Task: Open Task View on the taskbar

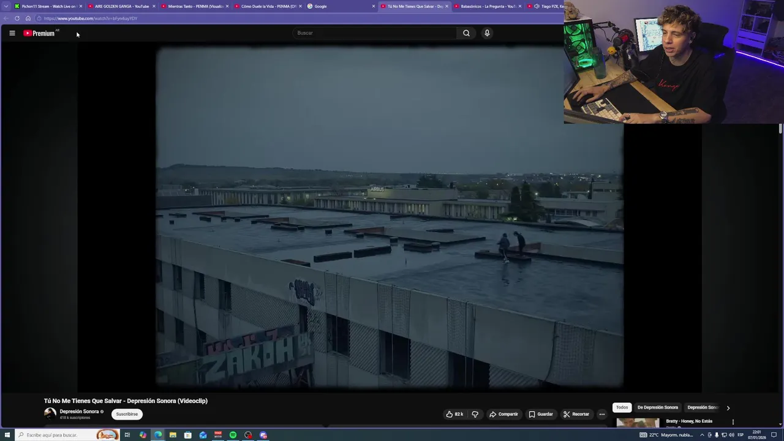Action: tap(127, 435)
